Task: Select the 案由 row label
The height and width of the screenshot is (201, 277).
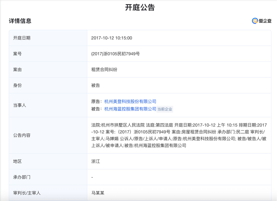Action: (x=17, y=70)
